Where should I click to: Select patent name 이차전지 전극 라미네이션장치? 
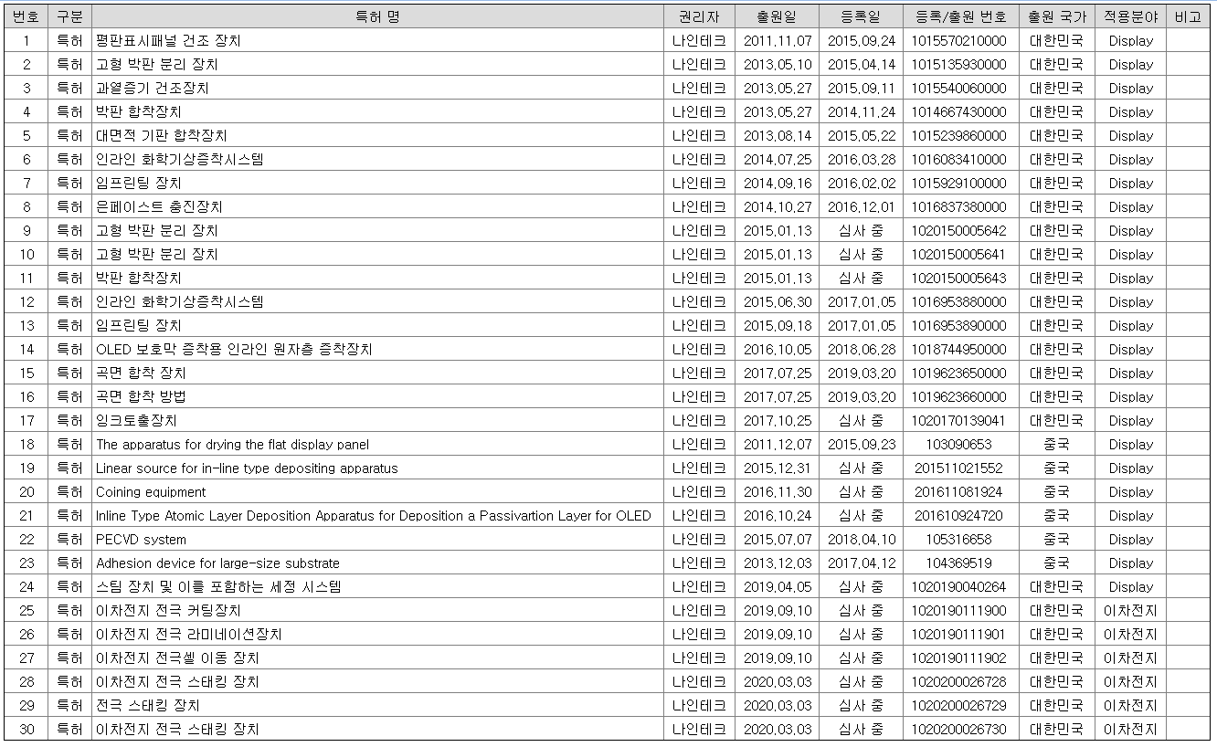click(x=188, y=634)
